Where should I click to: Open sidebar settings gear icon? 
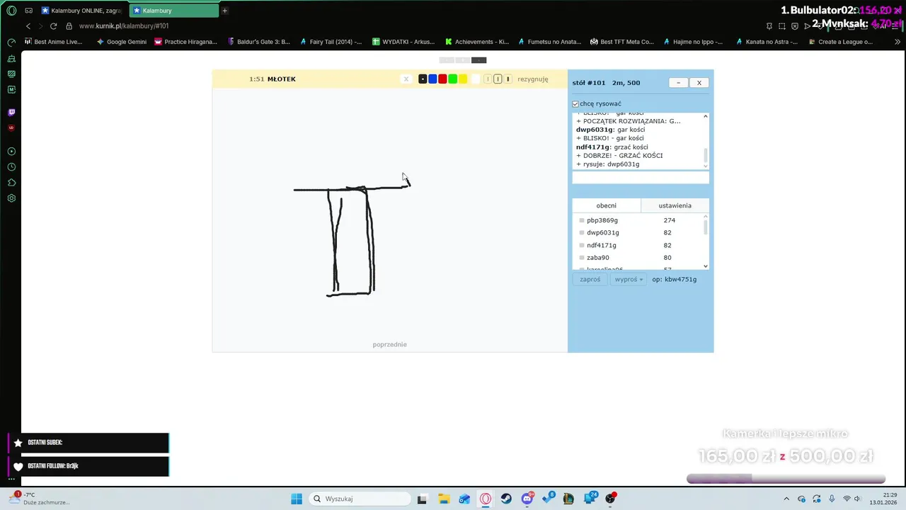[11, 198]
